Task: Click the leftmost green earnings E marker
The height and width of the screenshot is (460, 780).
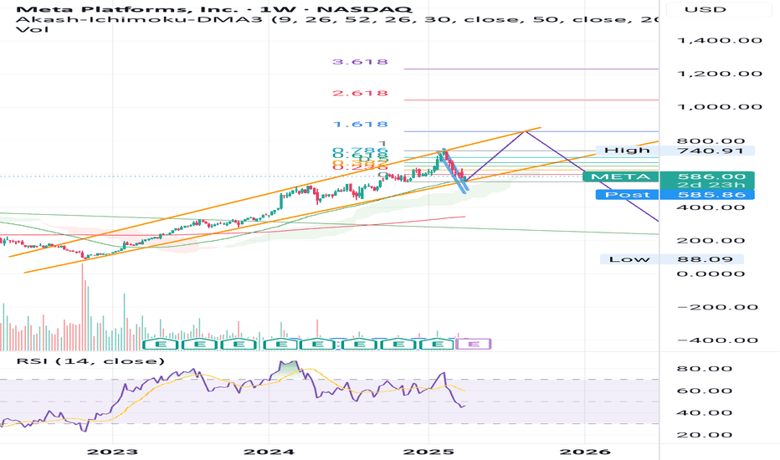Action: (x=160, y=344)
